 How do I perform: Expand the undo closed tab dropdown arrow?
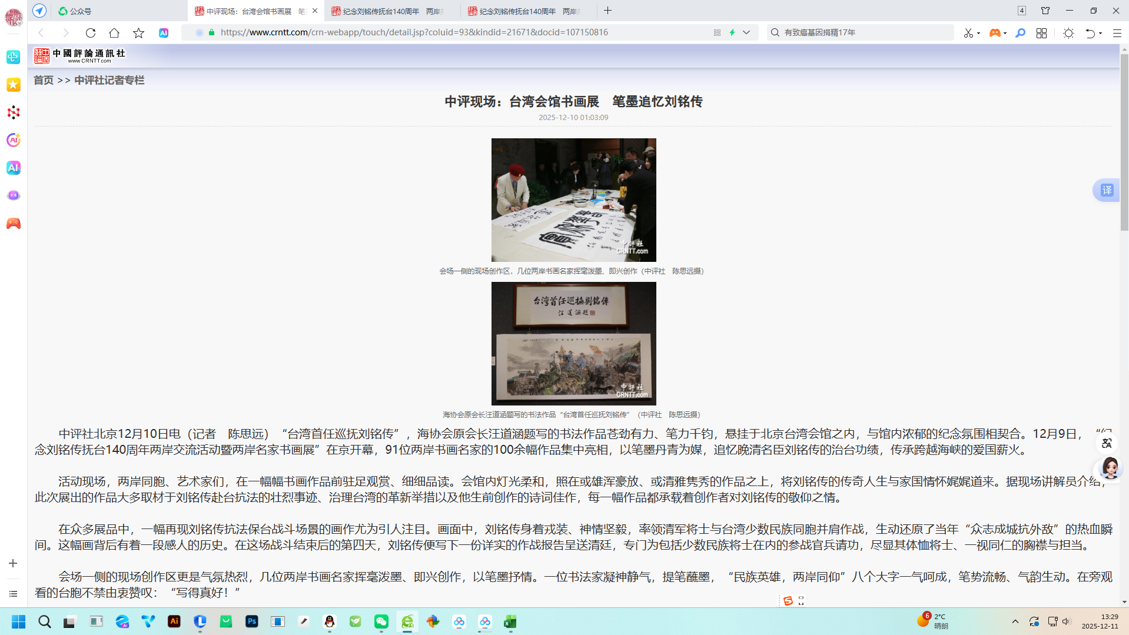(1101, 33)
